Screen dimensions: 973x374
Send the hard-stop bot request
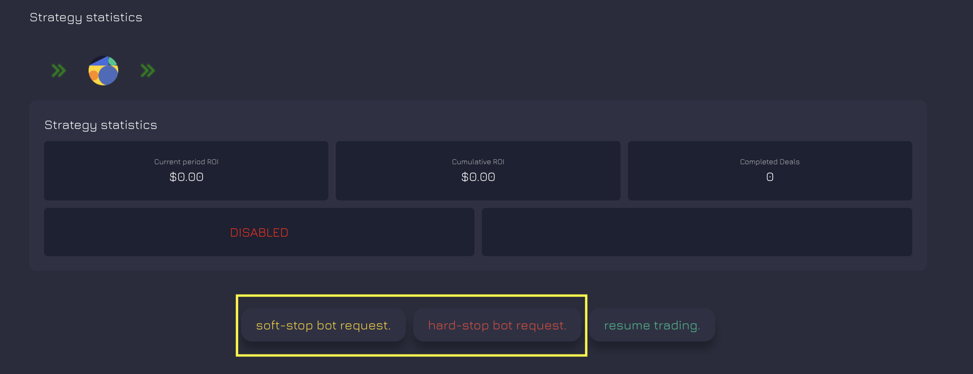pyautogui.click(x=497, y=325)
